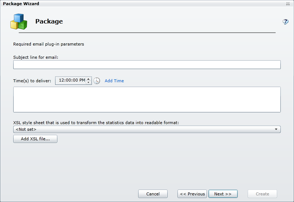Click the Time(s) to deliver label

click(x=32, y=81)
